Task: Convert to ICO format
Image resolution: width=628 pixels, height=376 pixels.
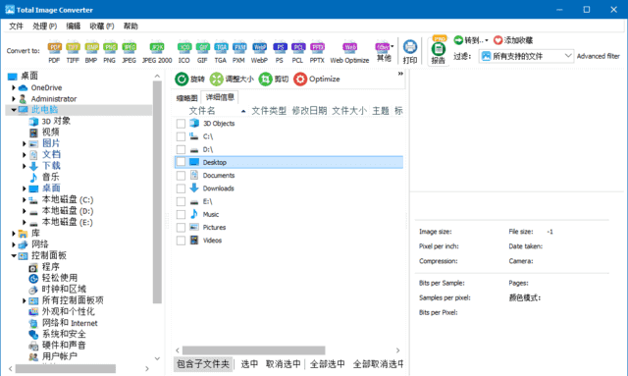Action: [184, 52]
